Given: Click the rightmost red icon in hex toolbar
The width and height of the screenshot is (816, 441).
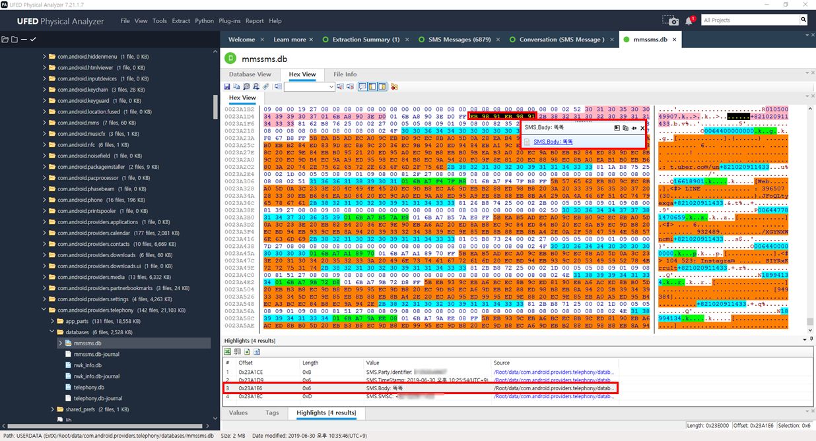Looking at the screenshot, I should point(394,86).
